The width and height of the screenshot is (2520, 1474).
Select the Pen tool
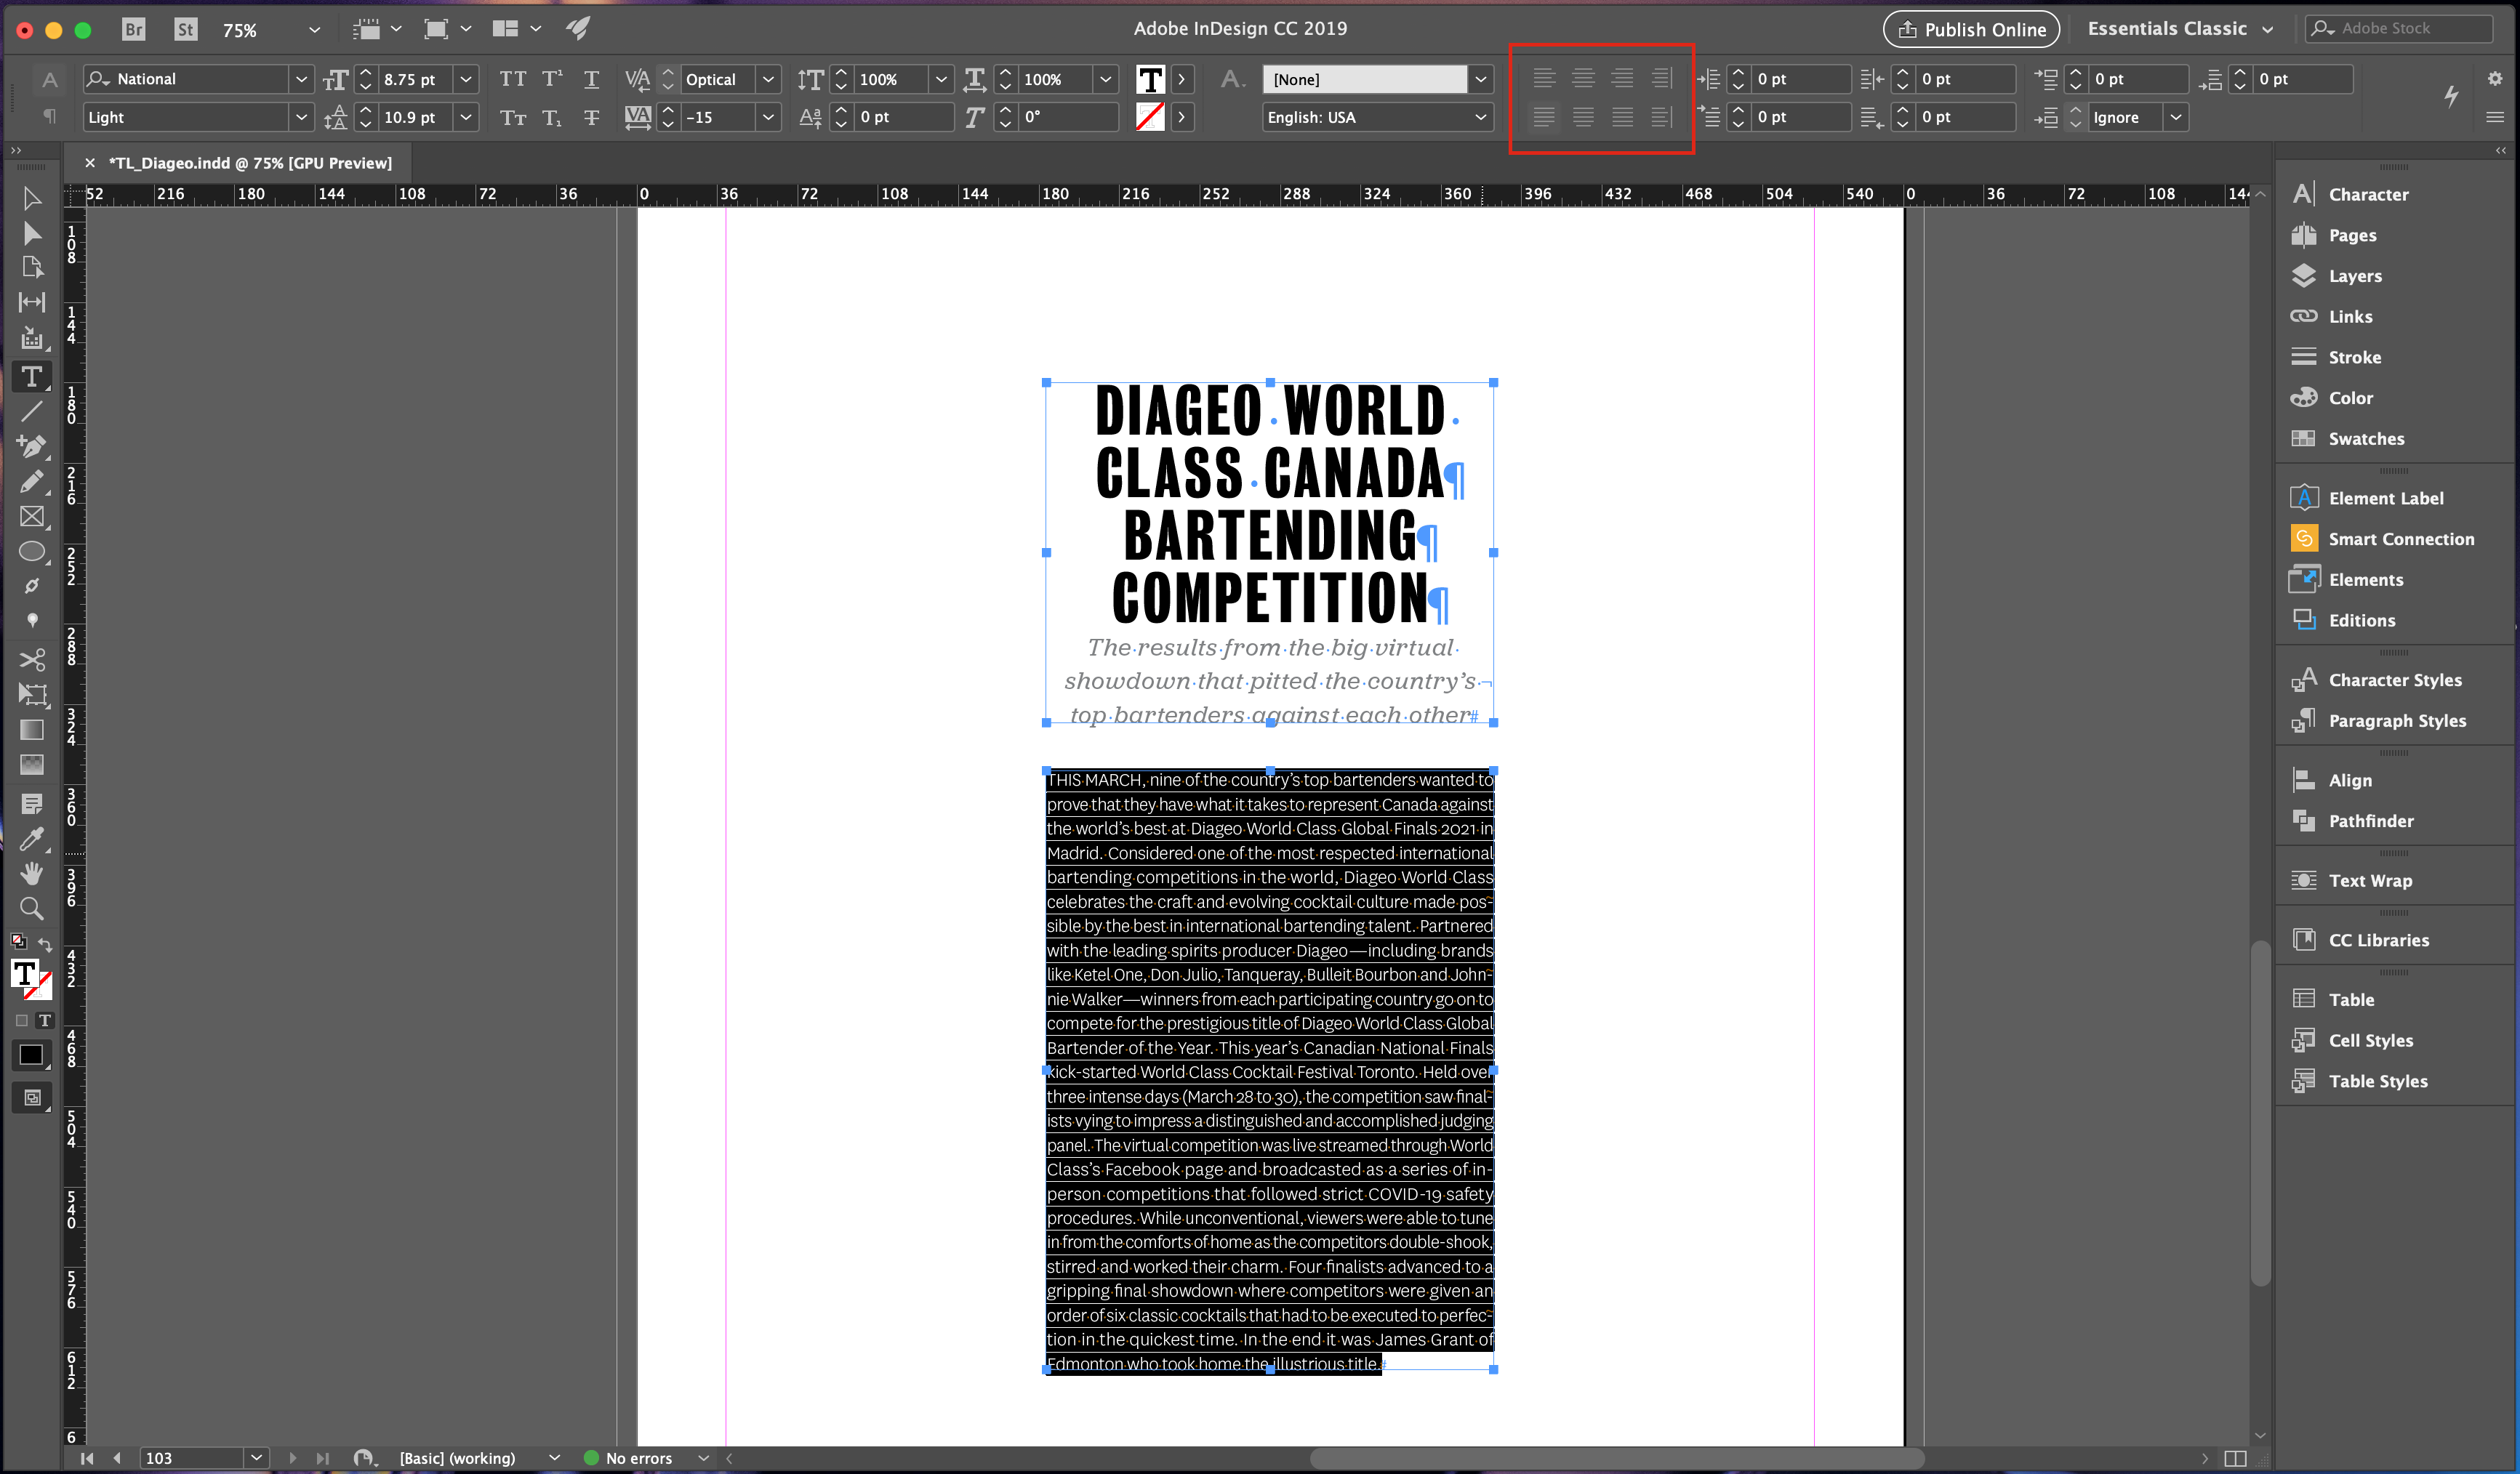[x=31, y=446]
